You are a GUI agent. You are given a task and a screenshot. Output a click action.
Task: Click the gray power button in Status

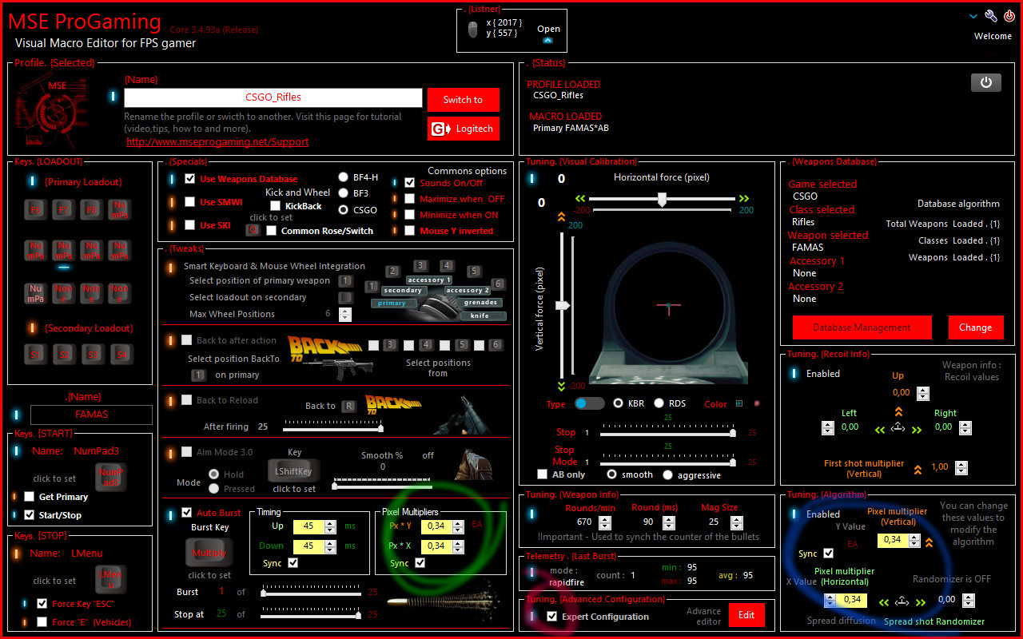tap(986, 82)
